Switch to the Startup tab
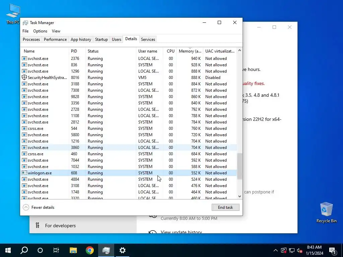The width and height of the screenshot is (343, 257). click(101, 39)
